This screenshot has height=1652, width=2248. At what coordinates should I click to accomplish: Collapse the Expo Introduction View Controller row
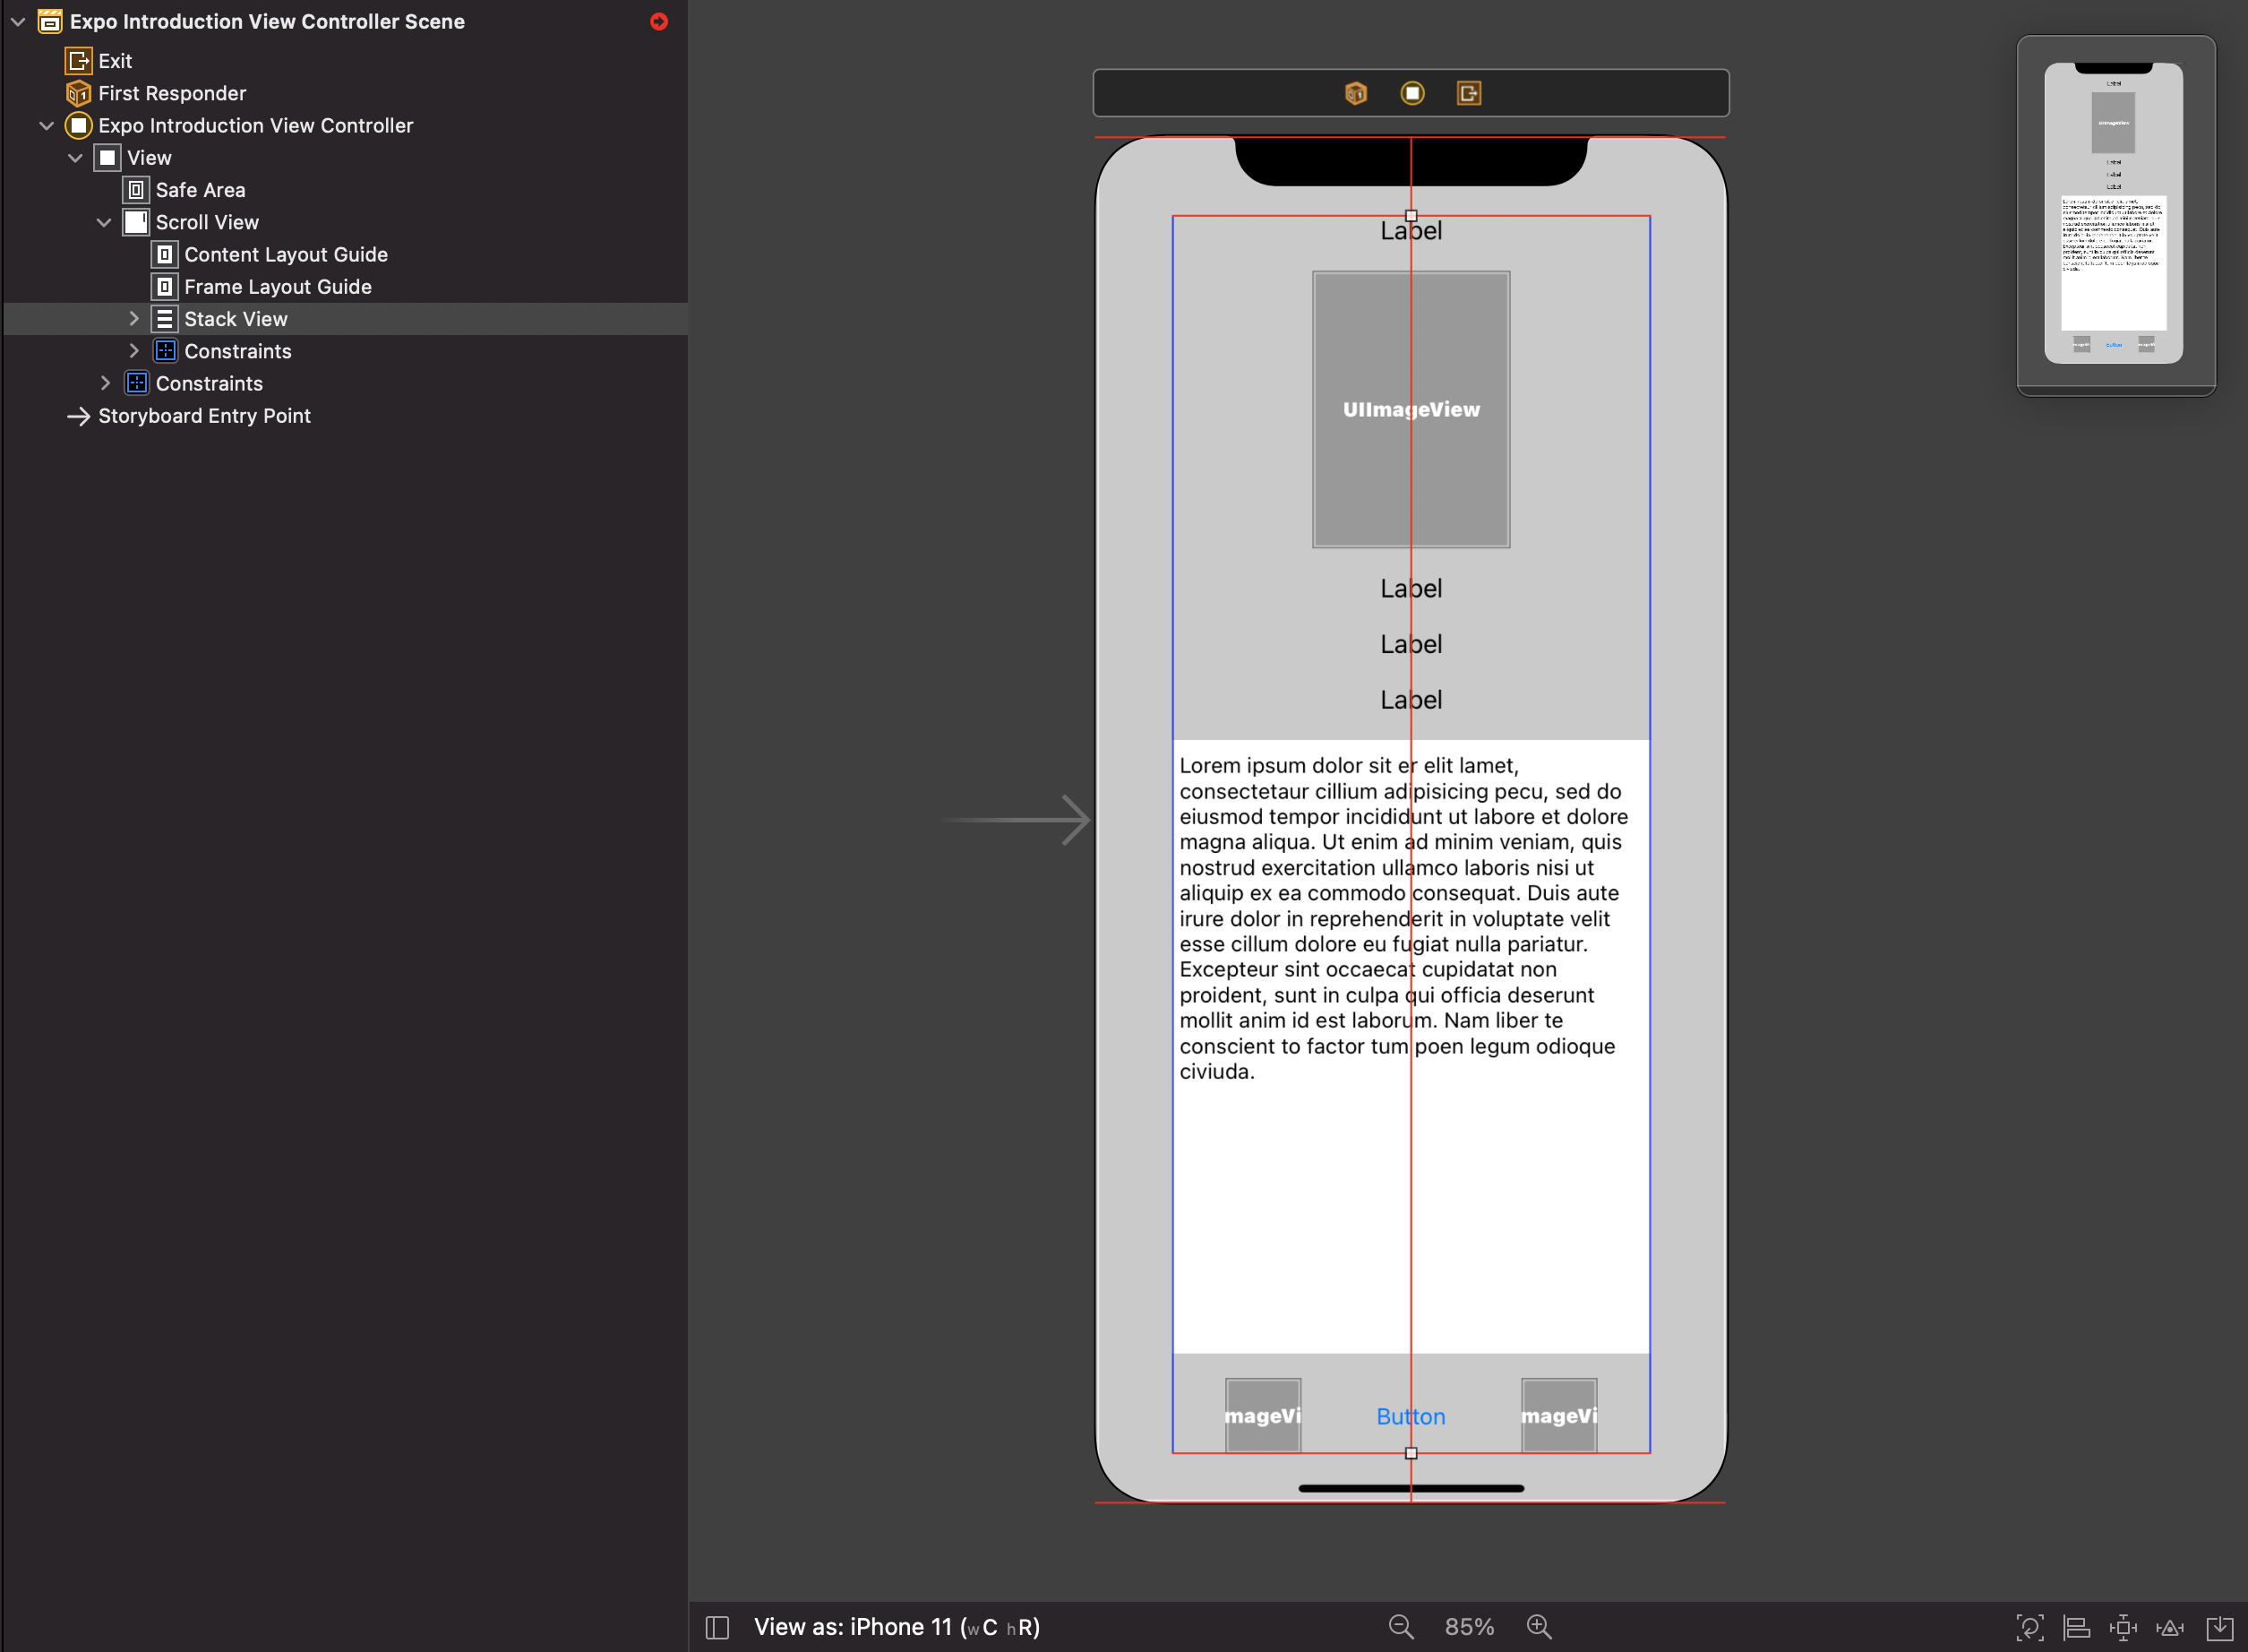pos(46,125)
